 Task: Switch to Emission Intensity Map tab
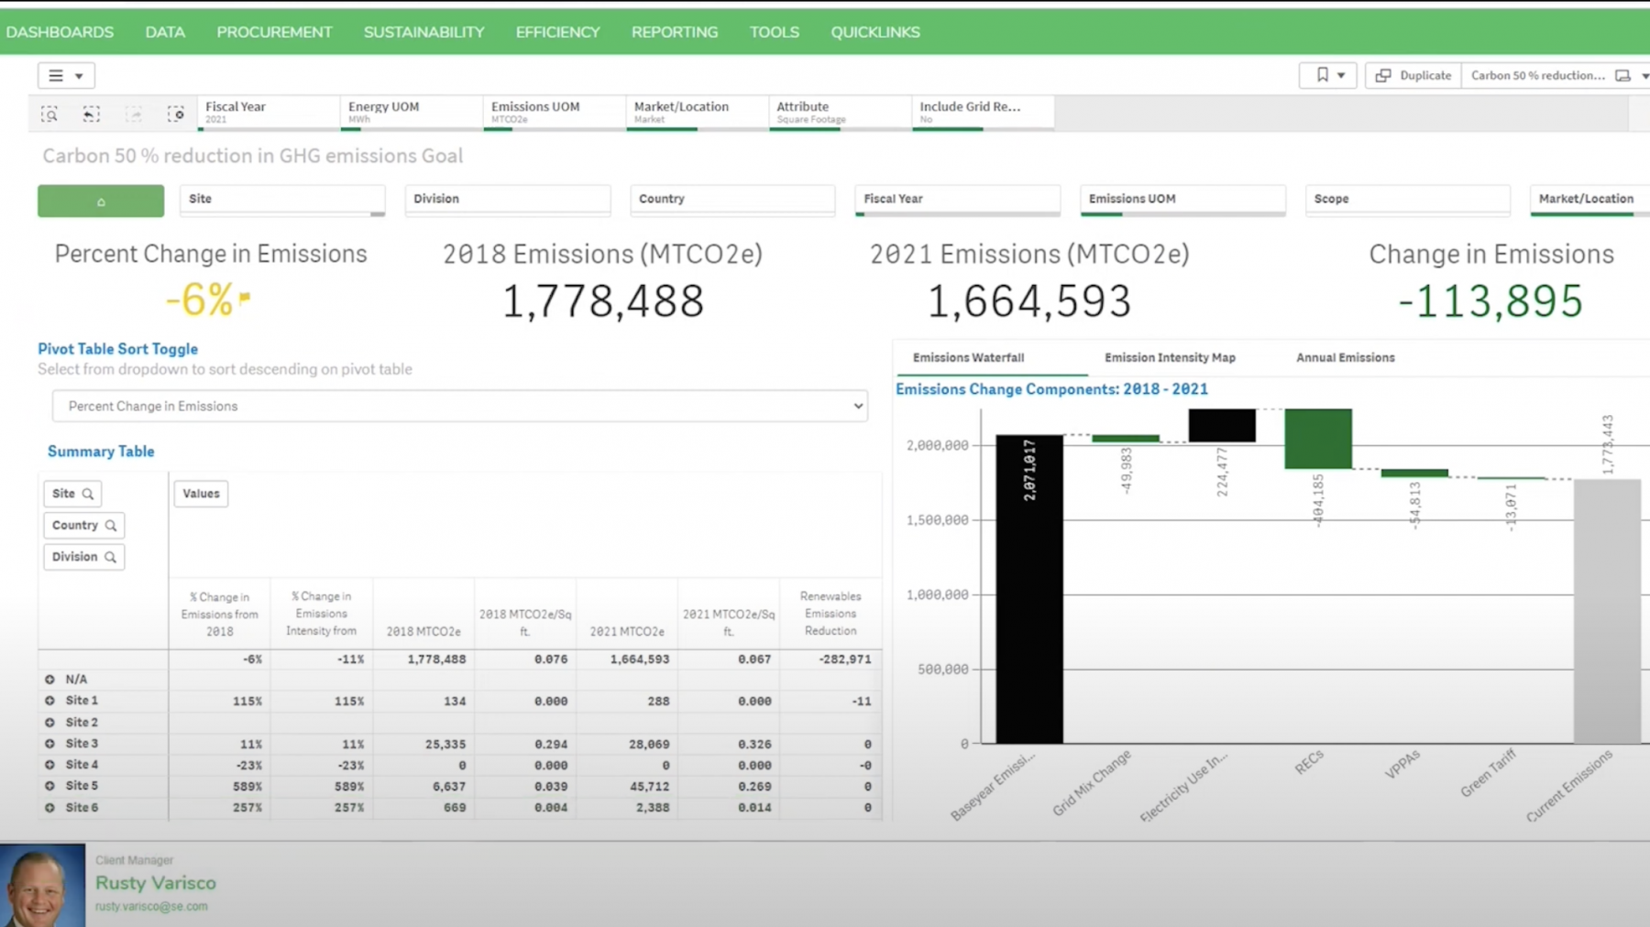pyautogui.click(x=1170, y=357)
